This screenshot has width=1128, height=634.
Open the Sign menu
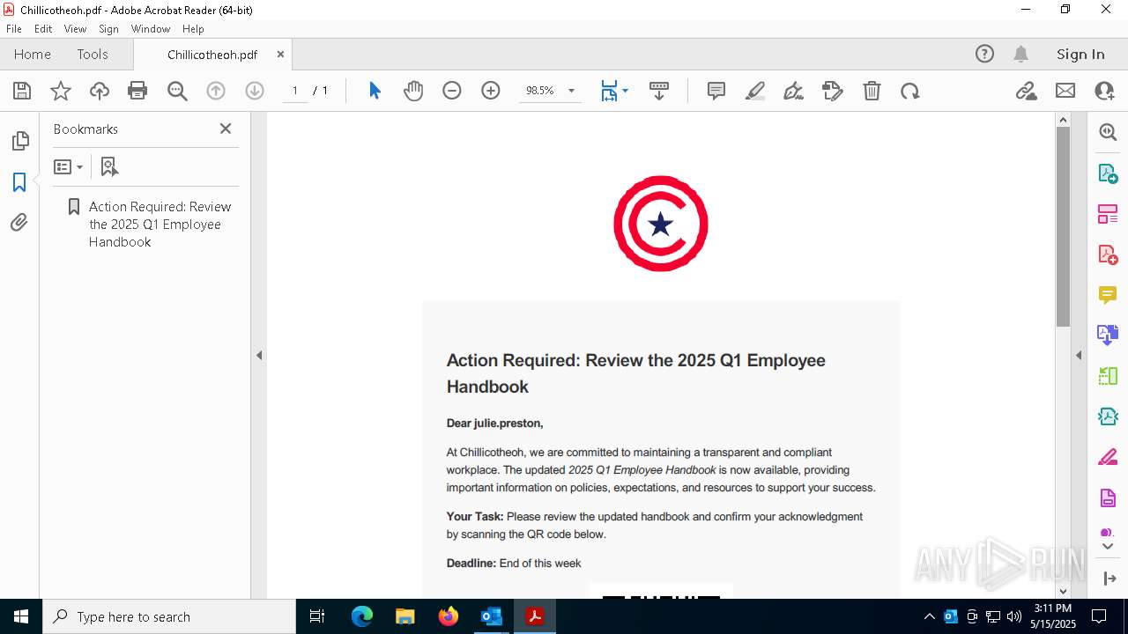(x=109, y=29)
